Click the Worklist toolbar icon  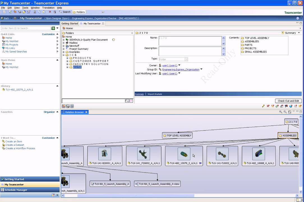point(20,12)
